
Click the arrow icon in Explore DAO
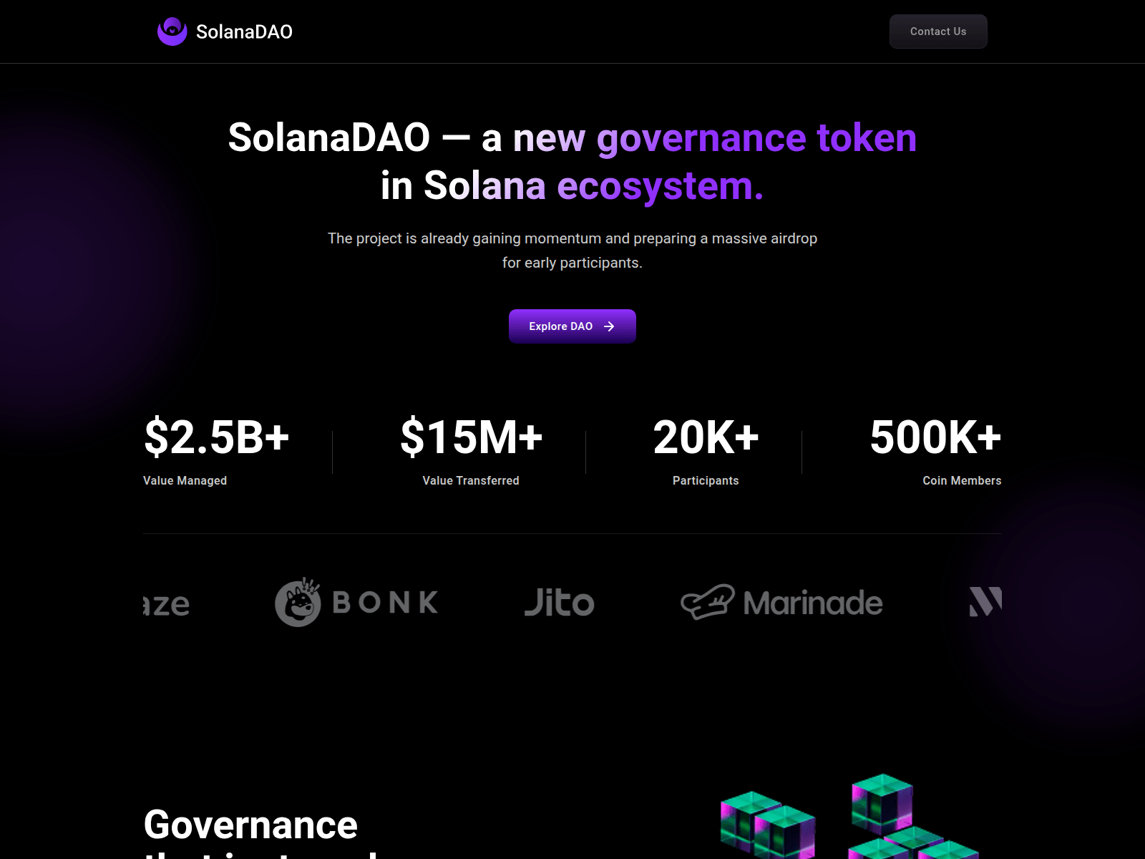tap(609, 326)
